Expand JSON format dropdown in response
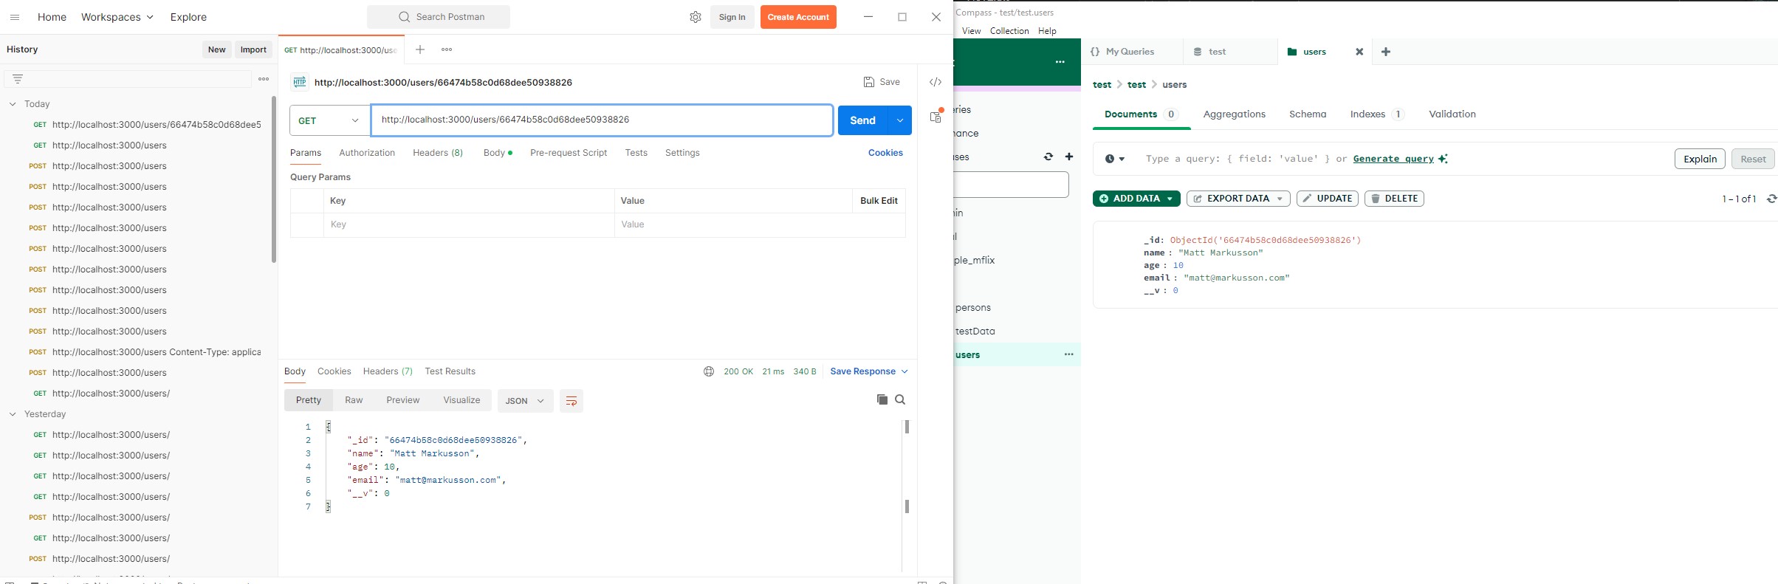 click(525, 401)
